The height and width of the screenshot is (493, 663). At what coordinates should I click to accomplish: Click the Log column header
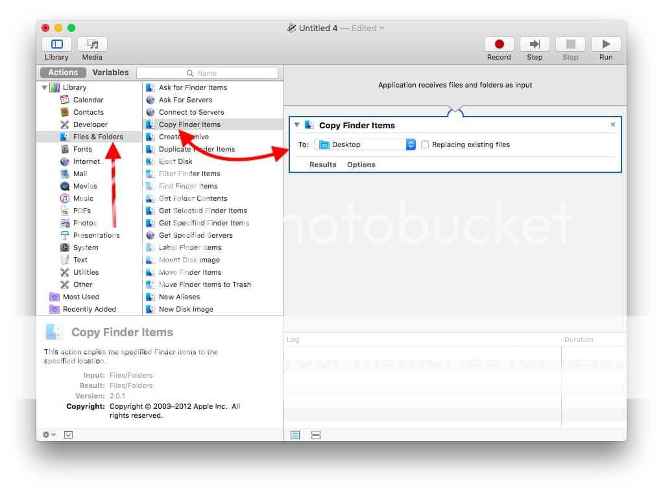[x=423, y=339]
